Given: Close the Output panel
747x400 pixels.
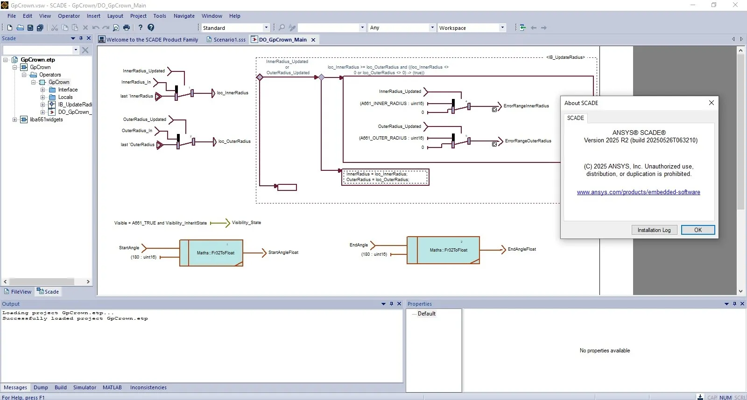Looking at the screenshot, I should 399,304.
